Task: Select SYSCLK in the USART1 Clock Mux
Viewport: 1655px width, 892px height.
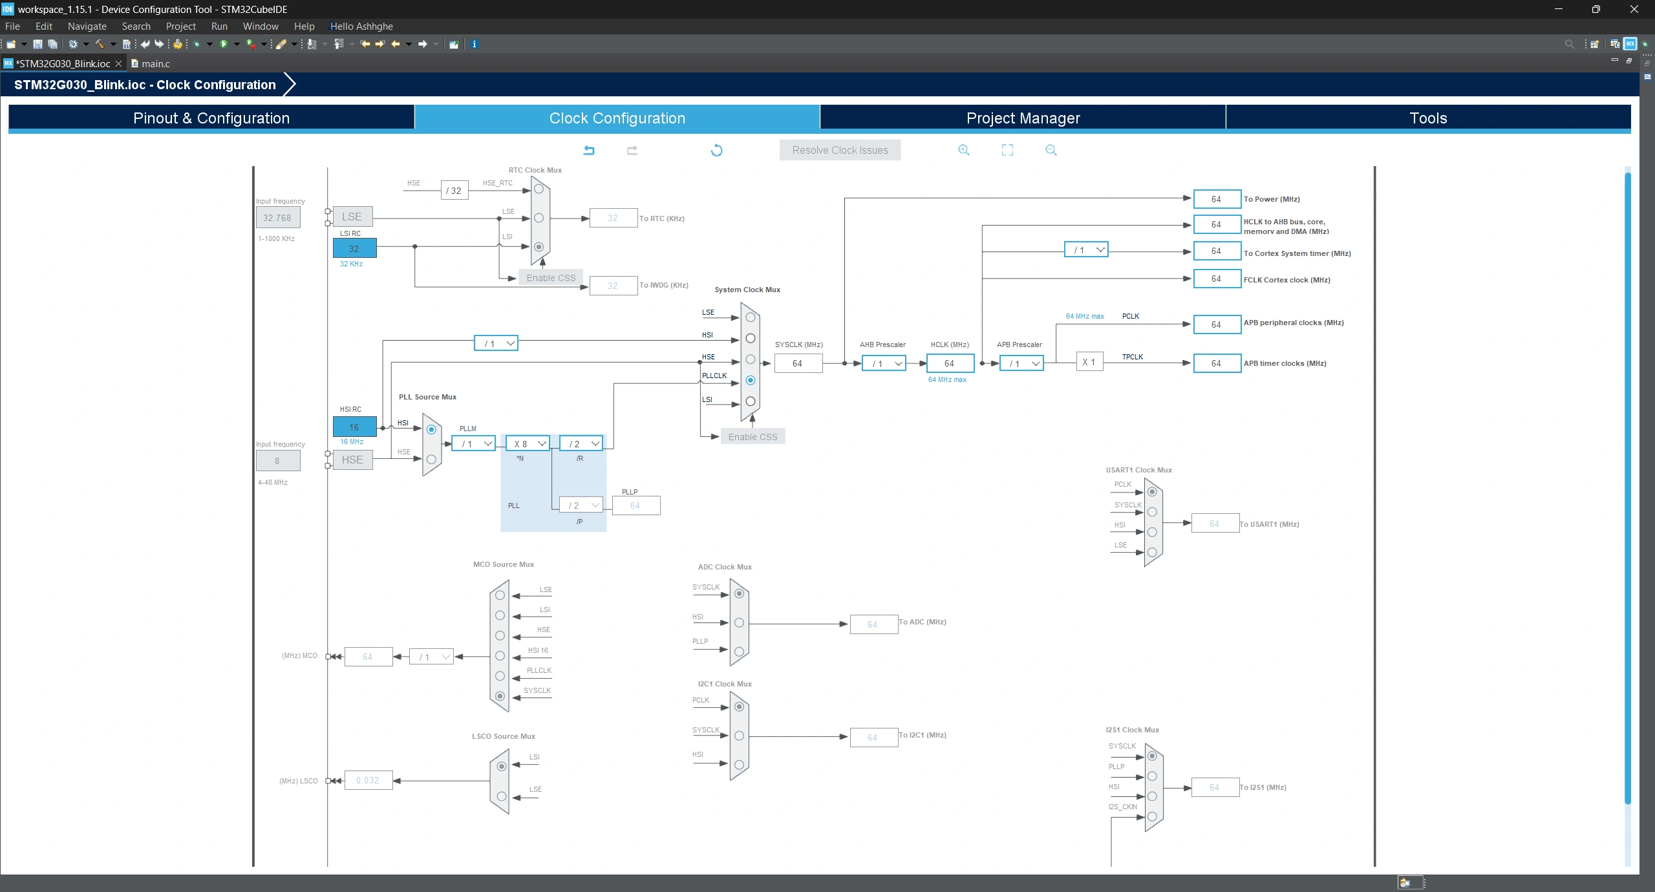Action: pos(1152,512)
